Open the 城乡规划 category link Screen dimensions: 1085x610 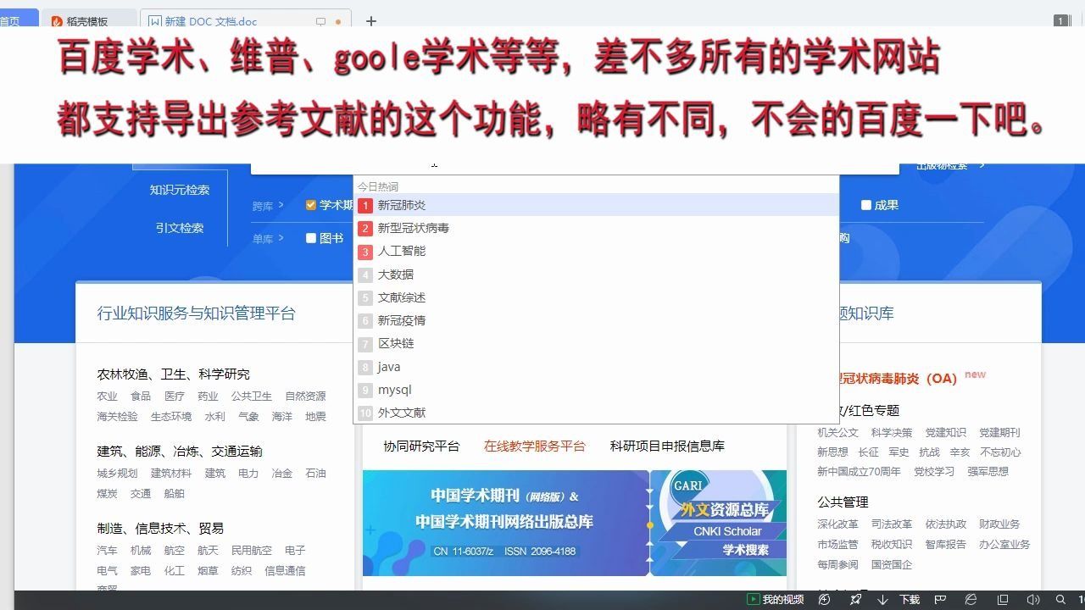click(x=118, y=473)
